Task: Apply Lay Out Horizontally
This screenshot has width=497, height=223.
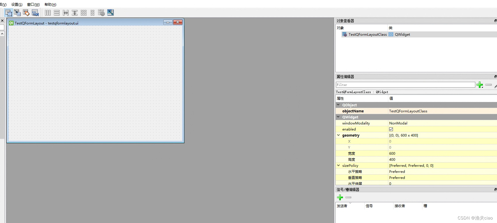Action: pyautogui.click(x=48, y=13)
